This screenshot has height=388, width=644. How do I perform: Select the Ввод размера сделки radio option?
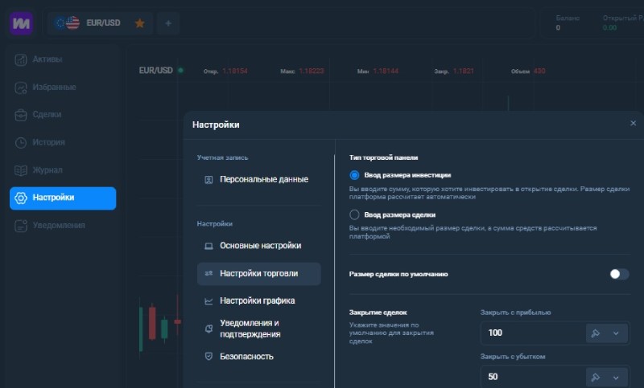354,214
